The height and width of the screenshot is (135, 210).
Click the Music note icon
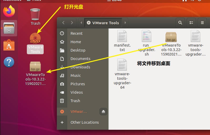pyautogui.click(x=62, y=76)
